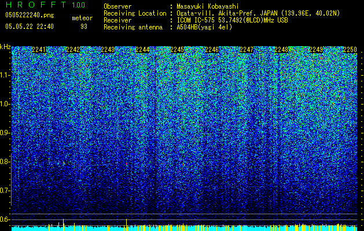This screenshot has width=364, height=231.
Task: Click the meteor count value 93
Action: tap(84, 27)
